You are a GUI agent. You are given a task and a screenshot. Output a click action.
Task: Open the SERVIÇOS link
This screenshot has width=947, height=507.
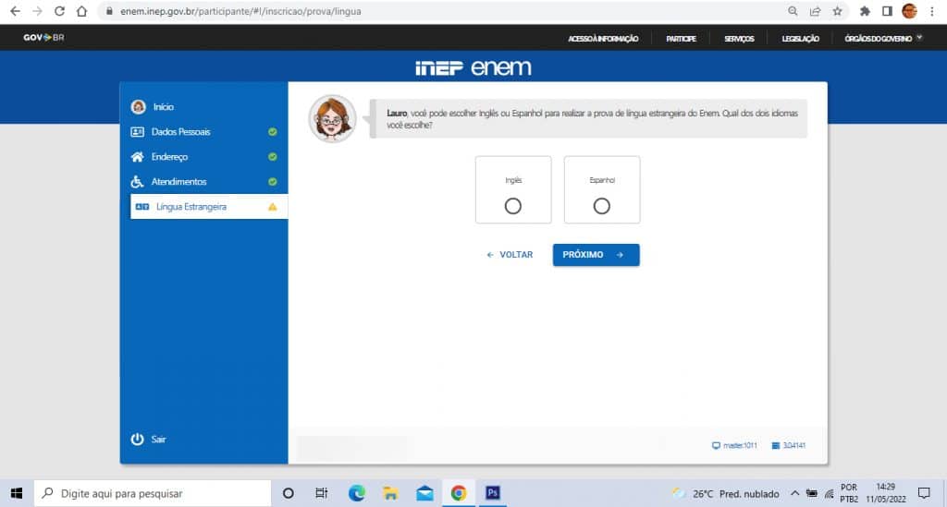coord(739,38)
